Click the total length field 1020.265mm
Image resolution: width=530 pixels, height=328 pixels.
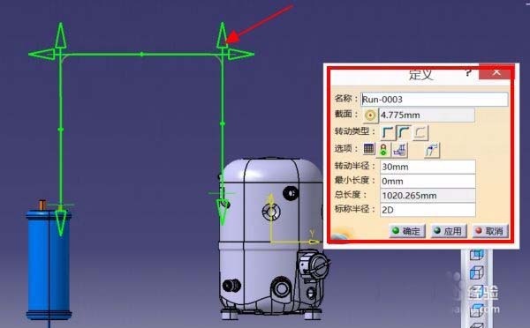click(428, 196)
